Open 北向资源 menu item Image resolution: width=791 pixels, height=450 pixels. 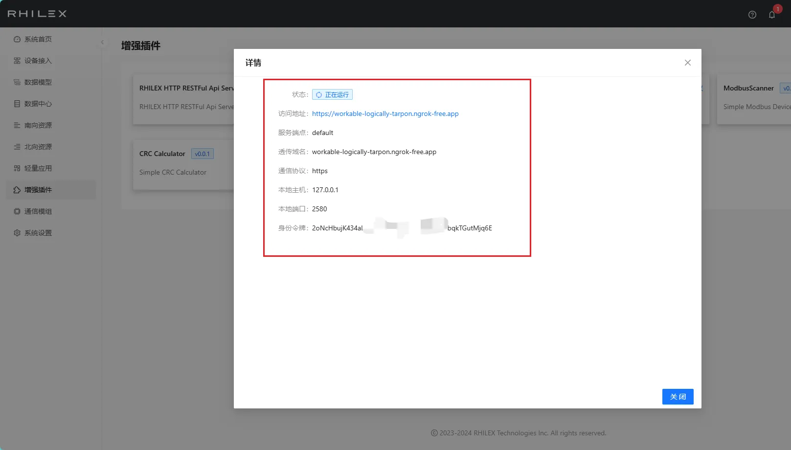(x=51, y=147)
